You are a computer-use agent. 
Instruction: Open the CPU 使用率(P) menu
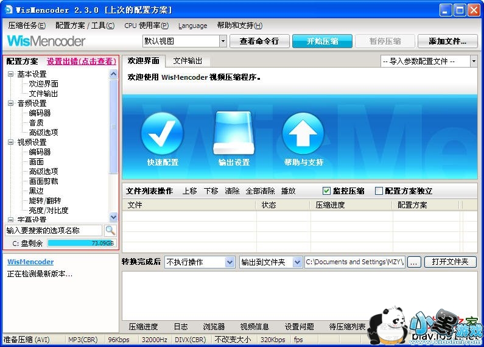tap(146, 26)
